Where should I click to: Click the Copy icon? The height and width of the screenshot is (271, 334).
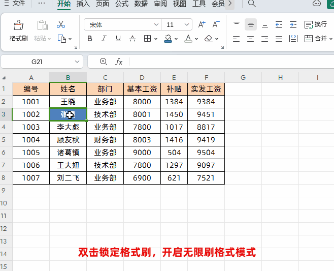coord(62,39)
